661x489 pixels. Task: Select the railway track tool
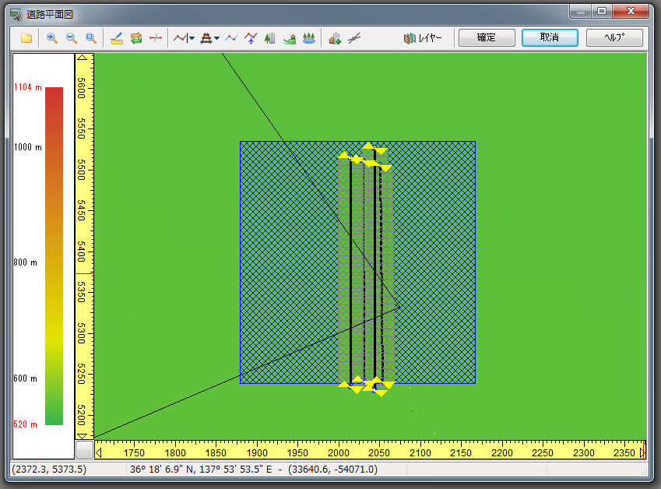click(206, 38)
